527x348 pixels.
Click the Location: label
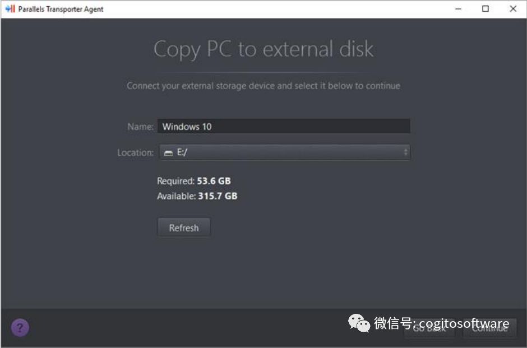[136, 153]
